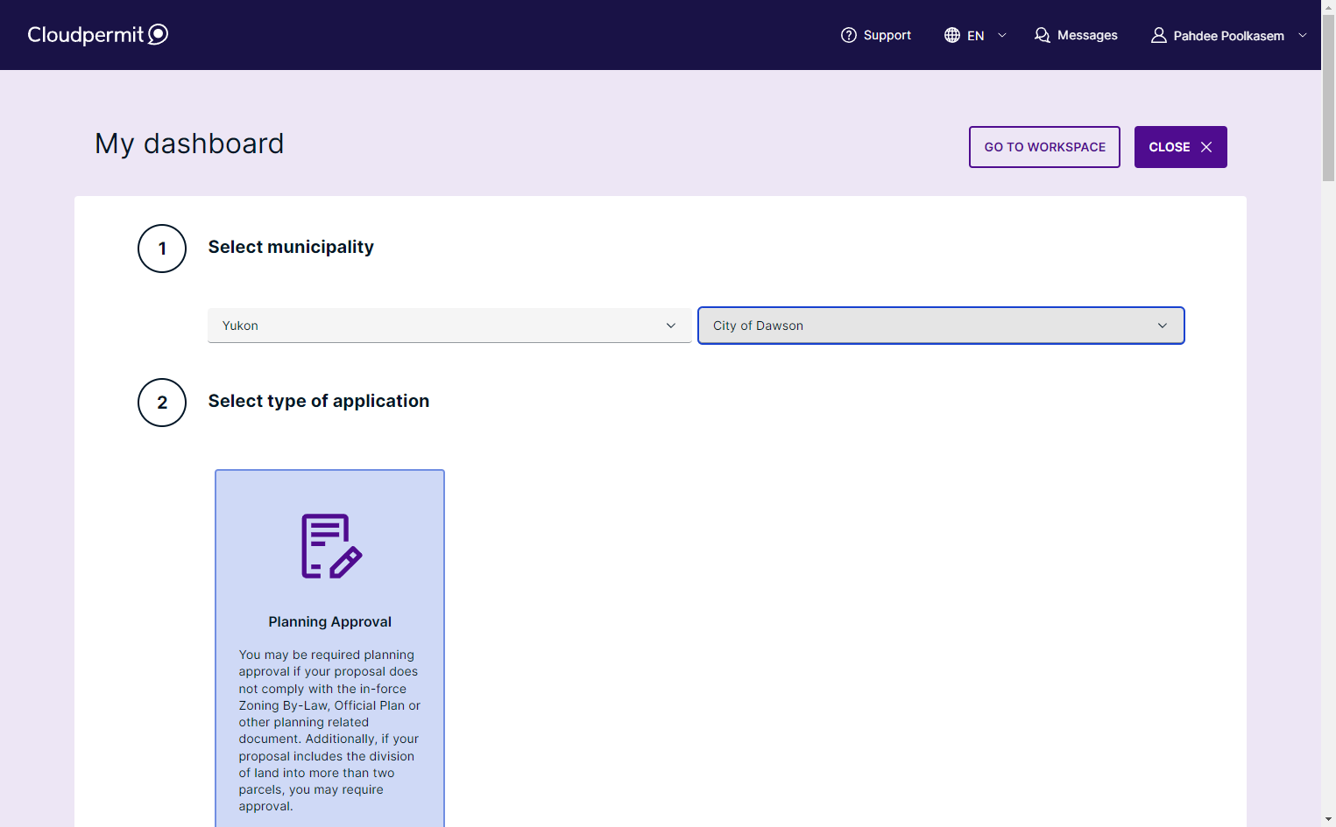Image resolution: width=1336 pixels, height=827 pixels.
Task: Click the "Planning Approval" card title
Action: tap(329, 622)
